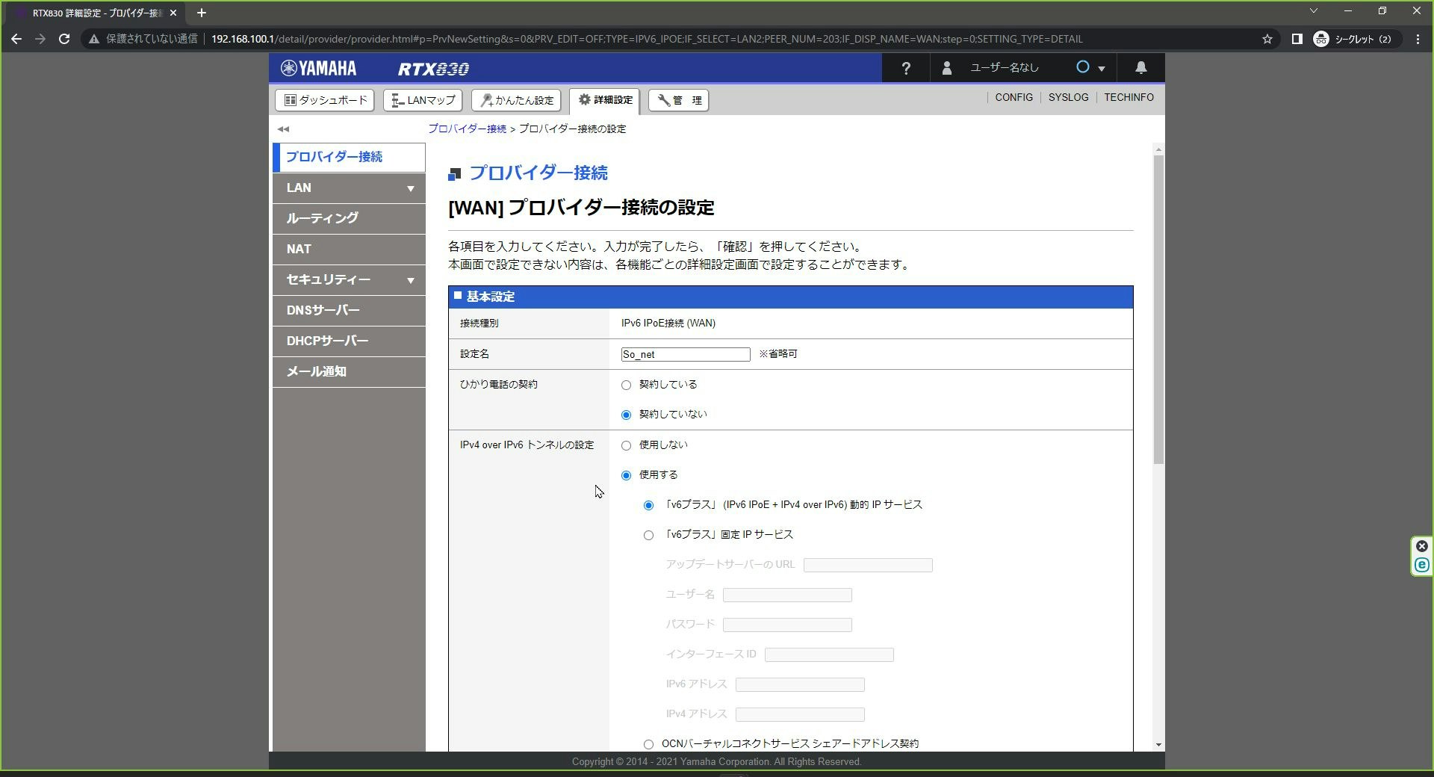The height and width of the screenshot is (777, 1434).
Task: Open メール通知 in sidebar
Action: tap(349, 371)
